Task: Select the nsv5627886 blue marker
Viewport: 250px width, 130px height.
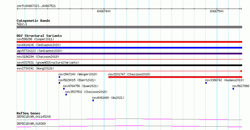Action: pos(233,89)
